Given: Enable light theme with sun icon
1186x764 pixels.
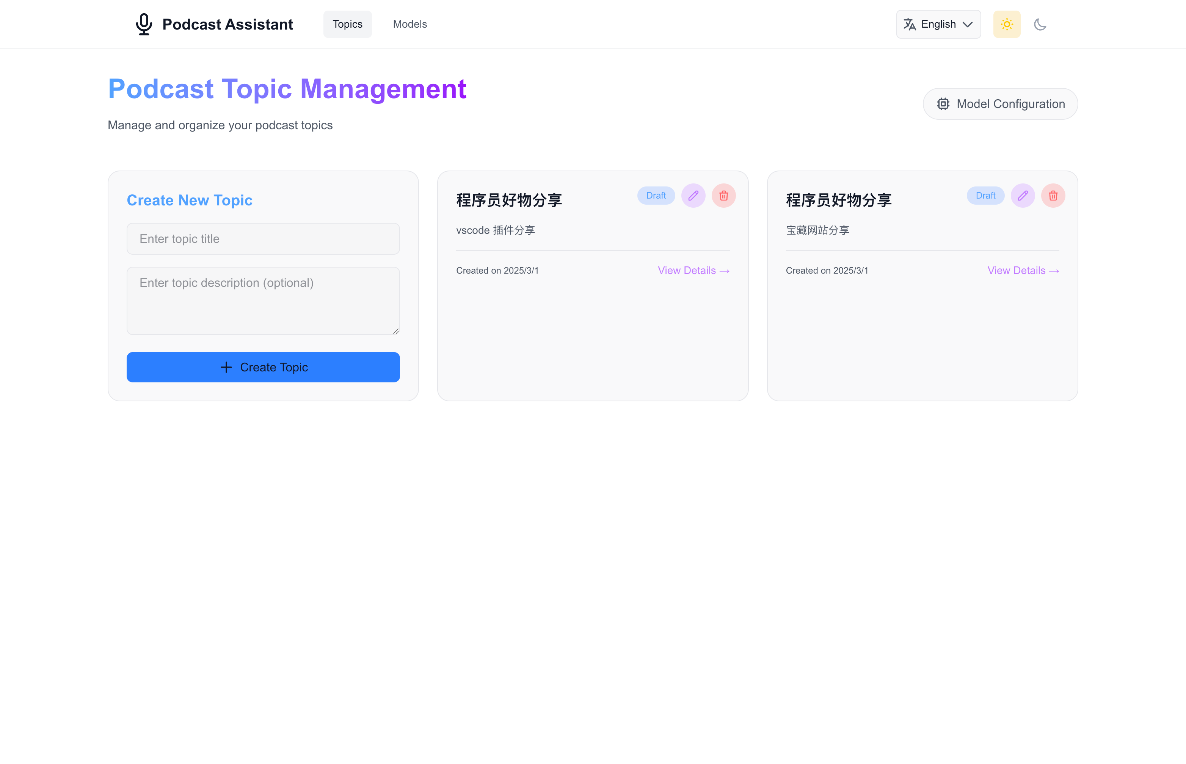Looking at the screenshot, I should pos(1007,24).
